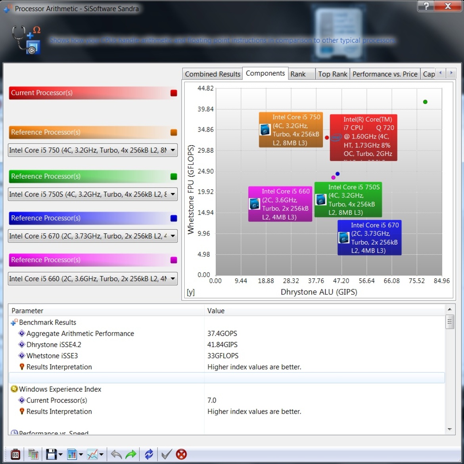Click the CPU icon in the orange i5 750 label
The height and width of the screenshot is (464, 464).
coord(265,130)
